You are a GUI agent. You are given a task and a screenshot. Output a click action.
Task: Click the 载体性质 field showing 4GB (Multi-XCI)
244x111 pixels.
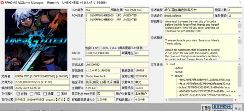[x=136, y=10]
